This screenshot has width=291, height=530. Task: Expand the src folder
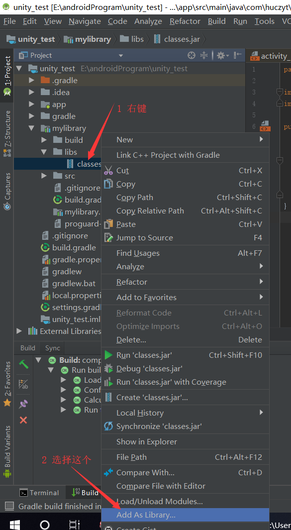click(x=44, y=176)
